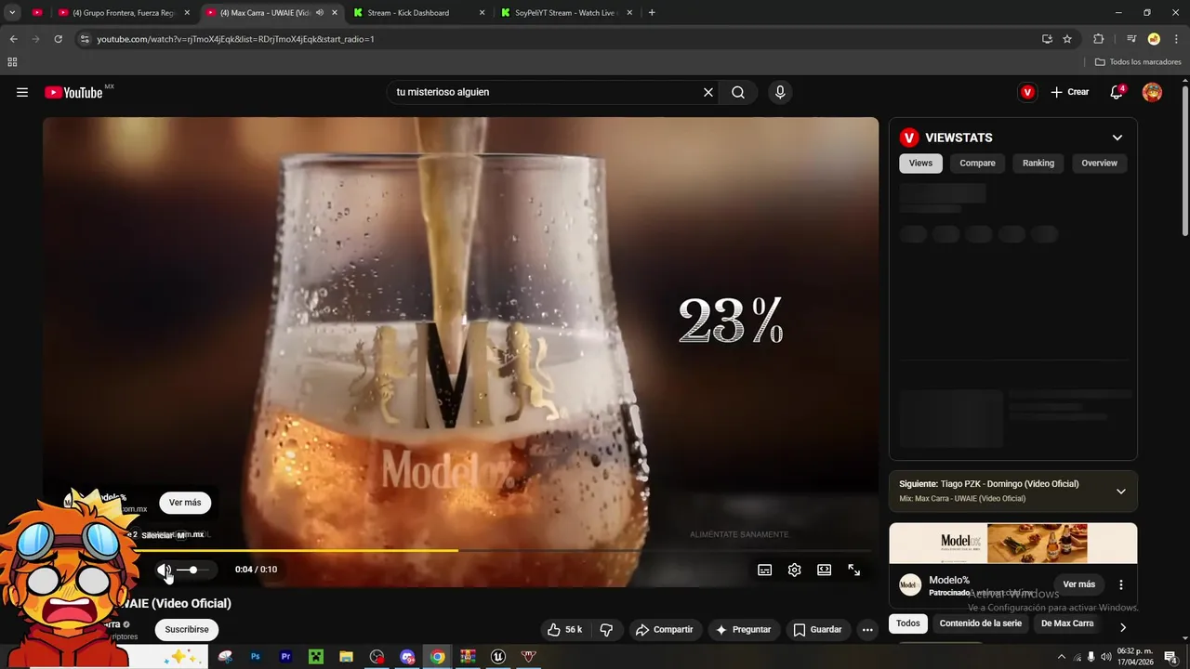This screenshot has width=1190, height=669.
Task: Select Contenido de la serie chip
Action: 980,623
